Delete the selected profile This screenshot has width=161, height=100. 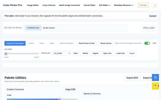85,53
